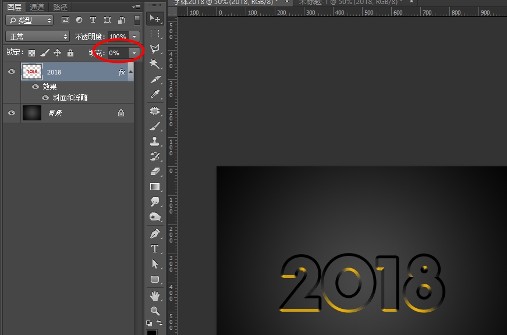Click the foreground color swatch
Screen dimensions: 507x335
[x=152, y=333]
